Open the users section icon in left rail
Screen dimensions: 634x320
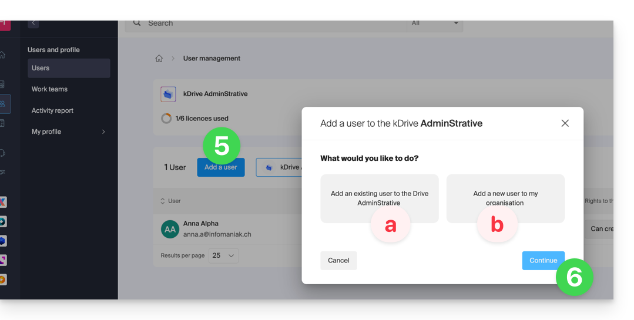pos(3,104)
